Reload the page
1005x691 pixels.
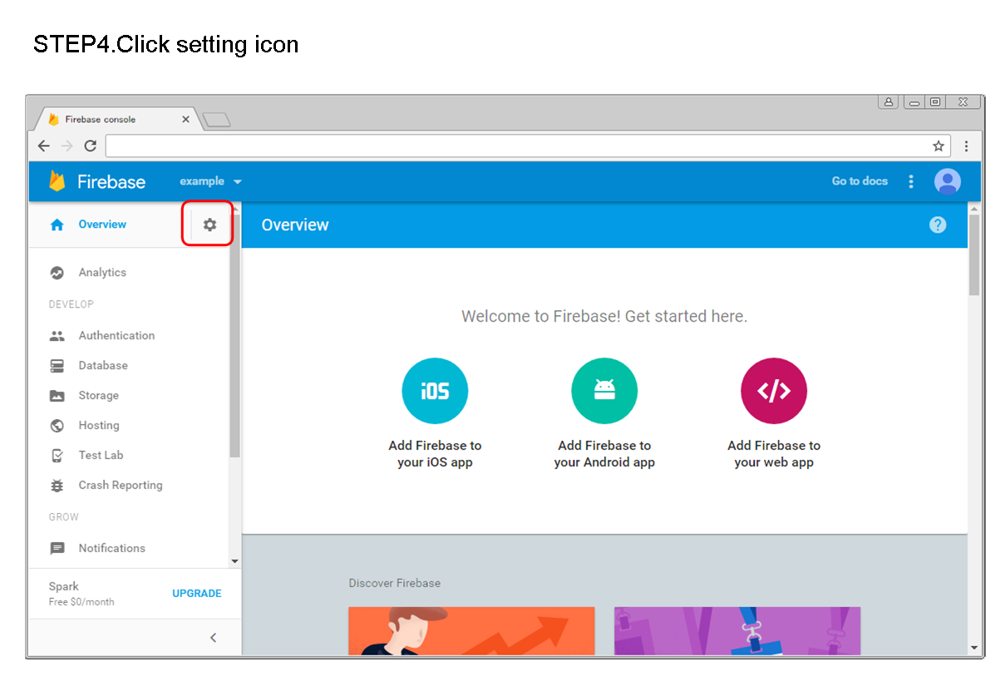pos(91,146)
